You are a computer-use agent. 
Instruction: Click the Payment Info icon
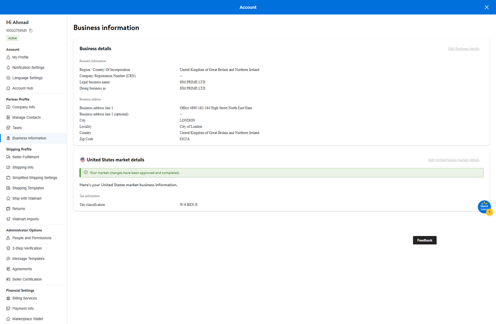coord(8,309)
